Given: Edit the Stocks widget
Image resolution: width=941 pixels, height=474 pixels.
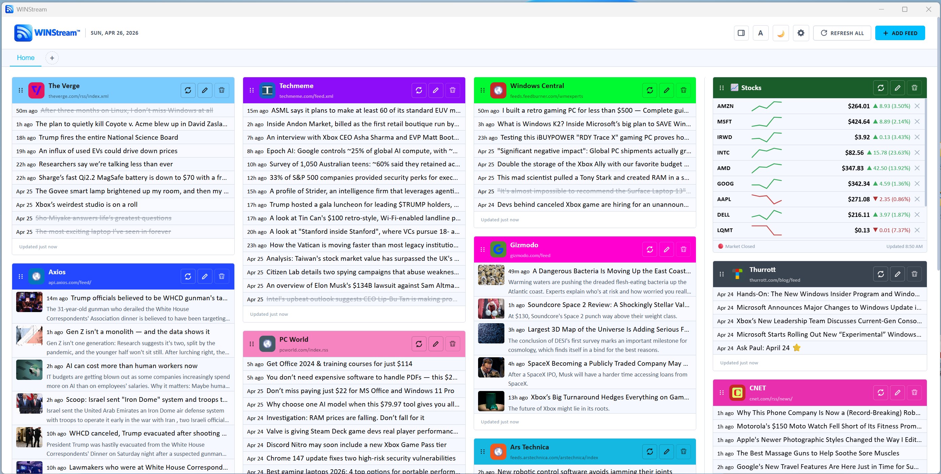Looking at the screenshot, I should pos(898,88).
